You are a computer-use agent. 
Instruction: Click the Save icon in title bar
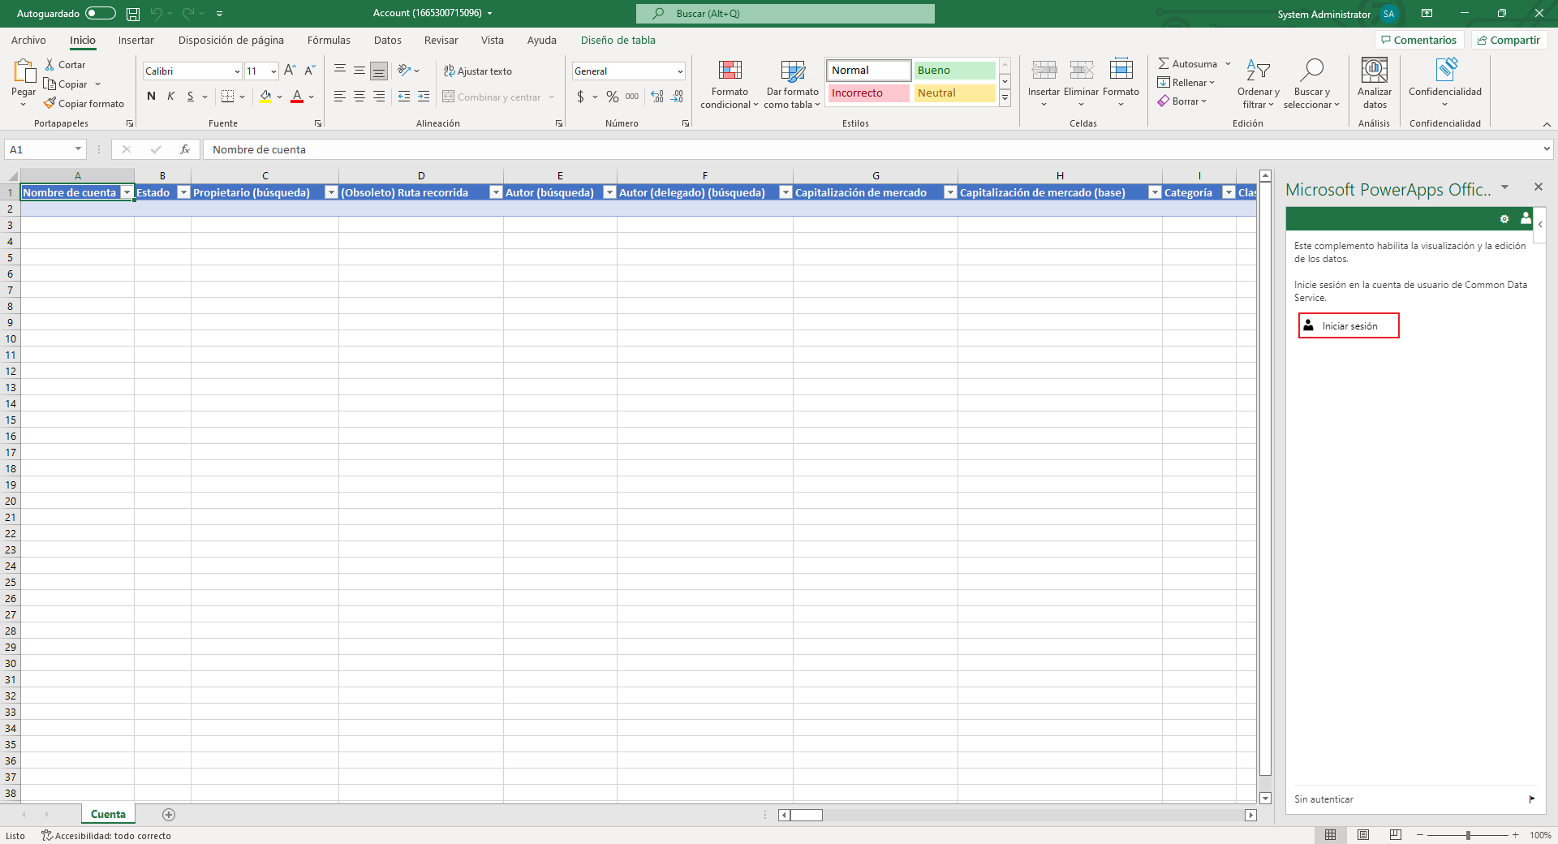(133, 14)
